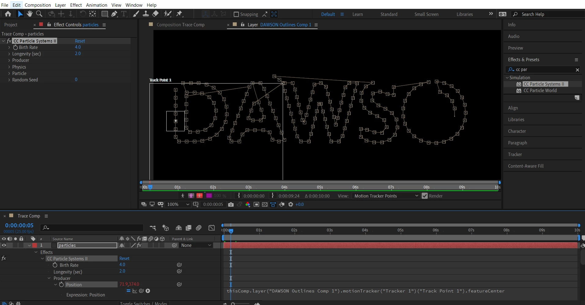Set the In point bracket button
The height and width of the screenshot is (305, 585).
pos(239,196)
